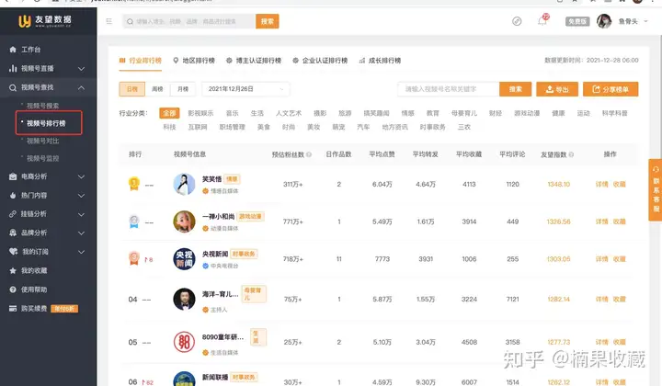The height and width of the screenshot is (386, 662).
Task: Click the 工作台 home icon
Action: coord(13,50)
